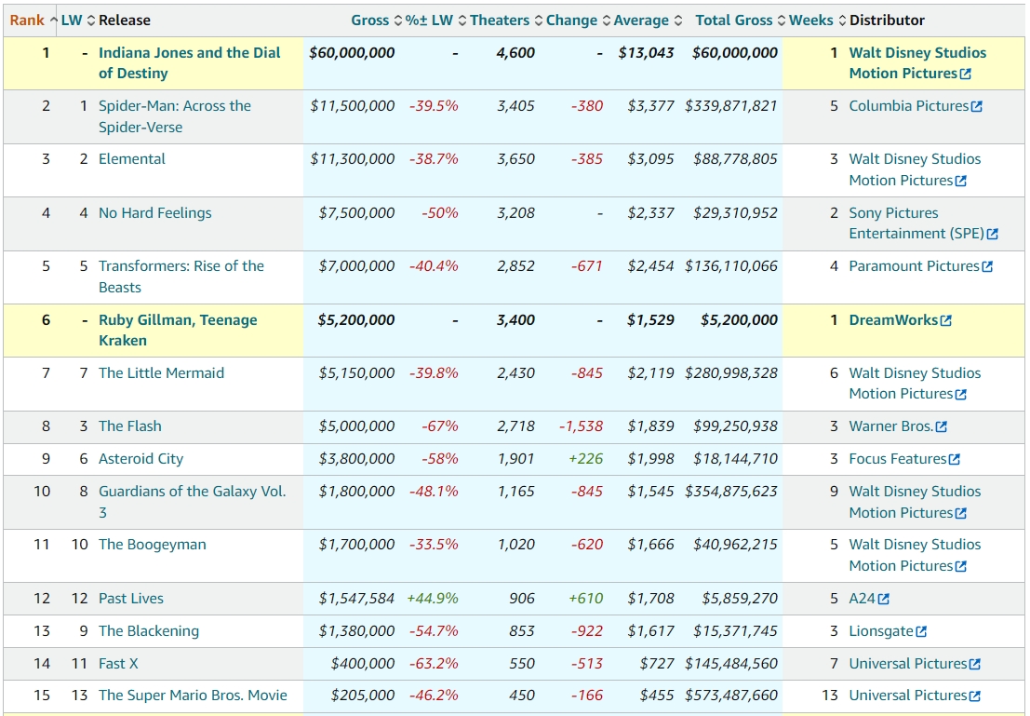This screenshot has width=1030, height=716.
Task: Open external link icon in Fast X row
Action: pyautogui.click(x=975, y=665)
